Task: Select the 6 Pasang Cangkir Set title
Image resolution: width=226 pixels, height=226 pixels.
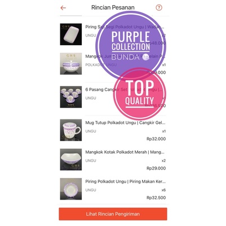Action: point(124,90)
